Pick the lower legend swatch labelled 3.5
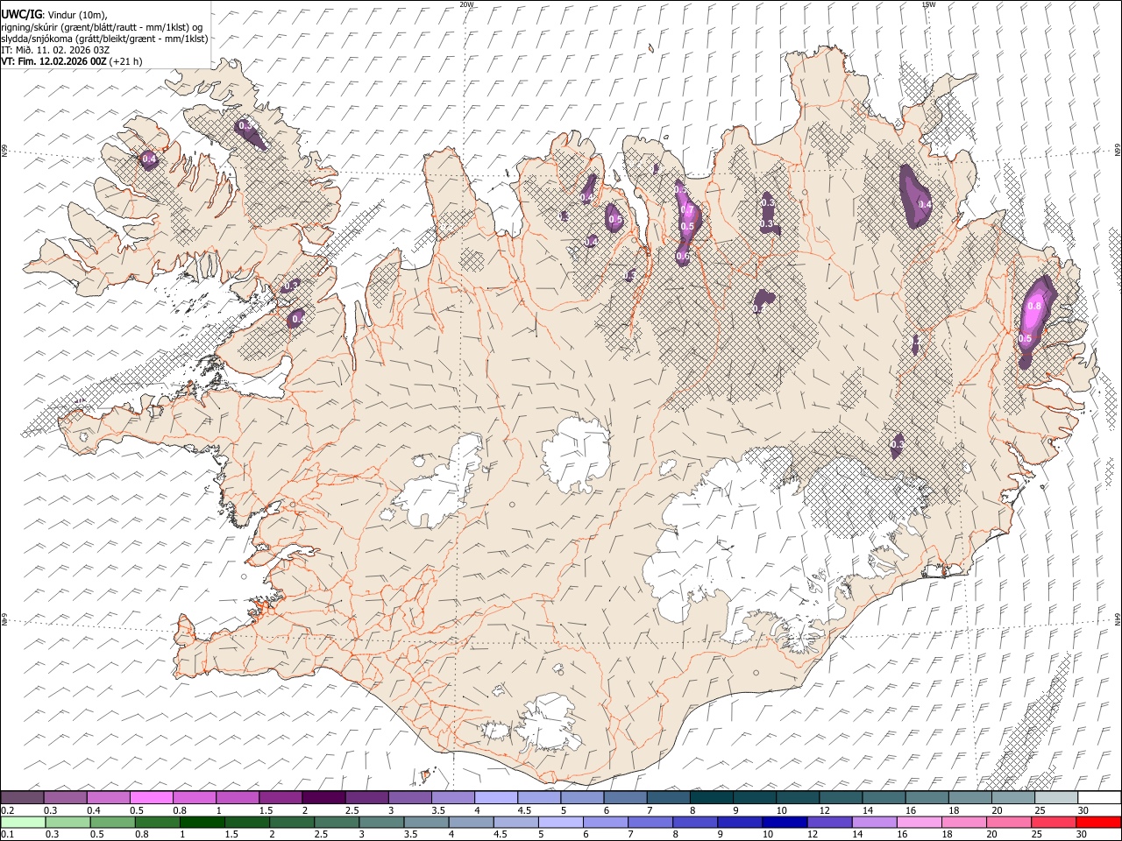This screenshot has height=841, width=1122. click(426, 822)
